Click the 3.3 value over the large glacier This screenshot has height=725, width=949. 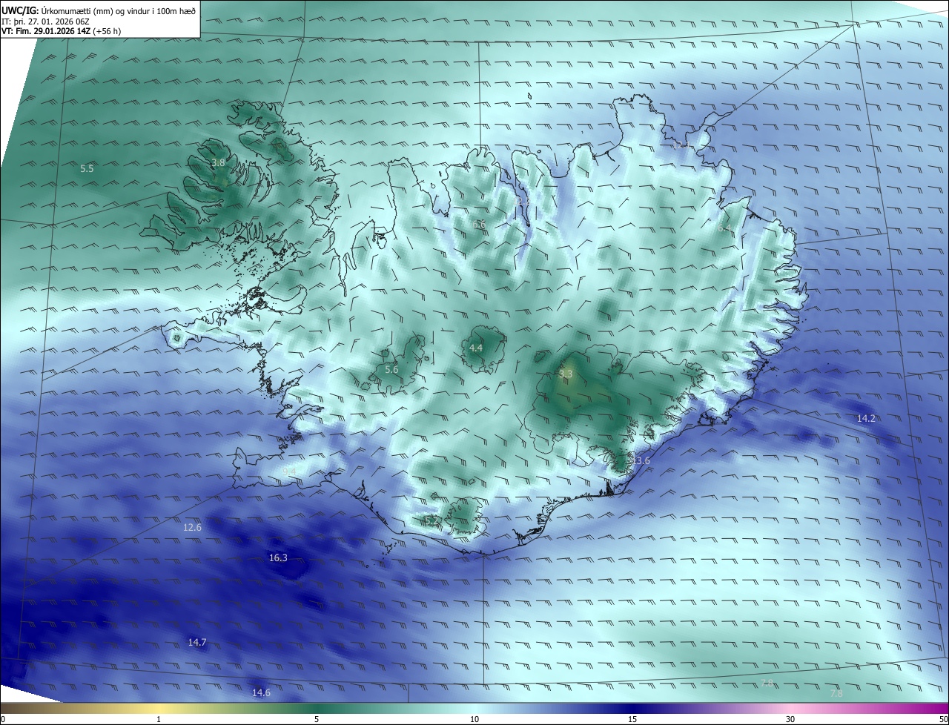[x=566, y=374]
